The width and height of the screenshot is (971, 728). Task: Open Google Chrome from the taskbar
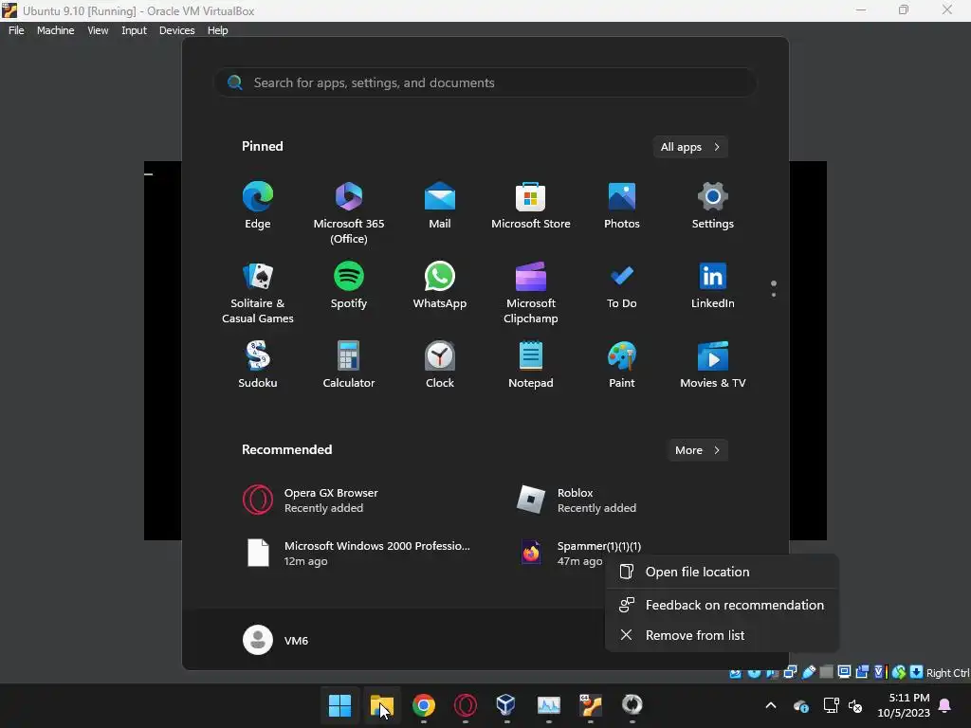[424, 705]
